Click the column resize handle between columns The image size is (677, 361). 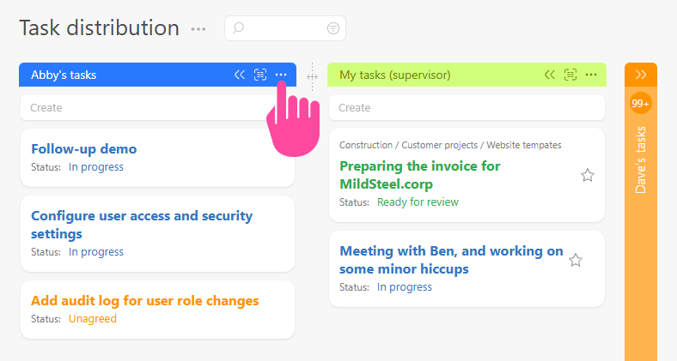tap(312, 77)
